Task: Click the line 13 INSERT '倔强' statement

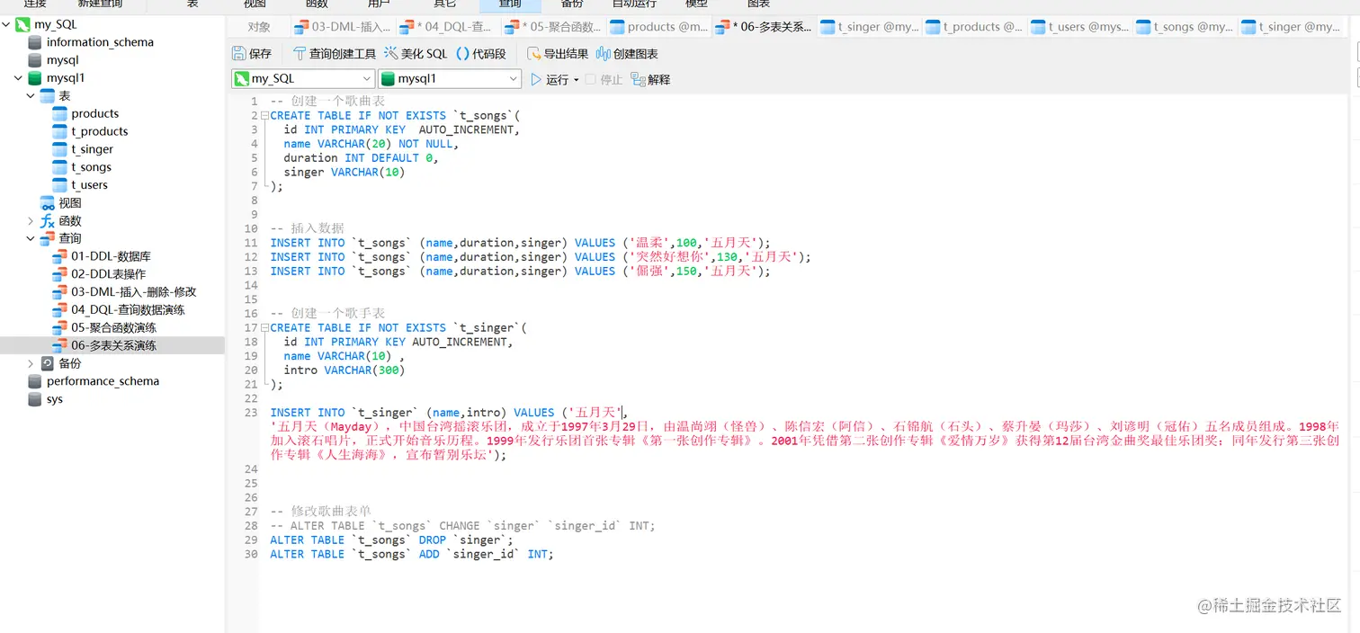Action: (520, 272)
